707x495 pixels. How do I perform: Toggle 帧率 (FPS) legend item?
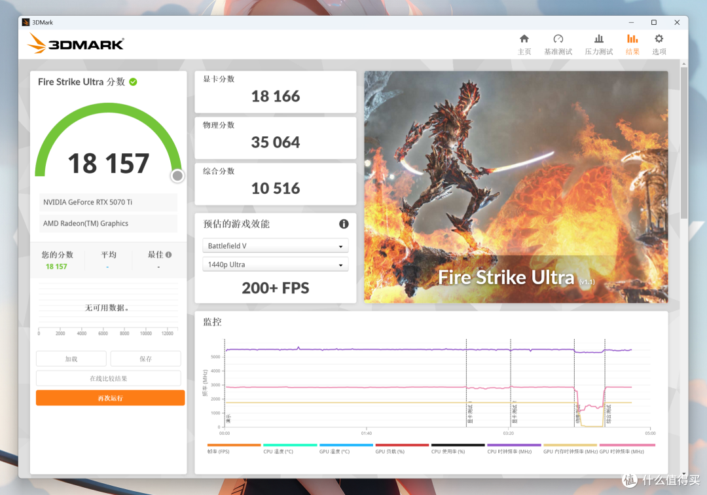coord(234,449)
